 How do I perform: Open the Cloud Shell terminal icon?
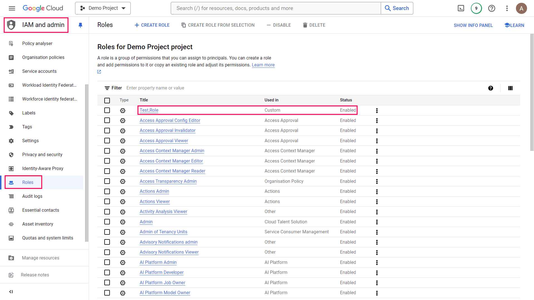(x=461, y=8)
